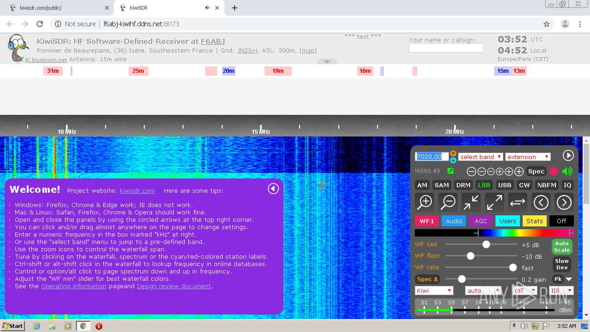Click WF floor slider handle

pos(470,256)
